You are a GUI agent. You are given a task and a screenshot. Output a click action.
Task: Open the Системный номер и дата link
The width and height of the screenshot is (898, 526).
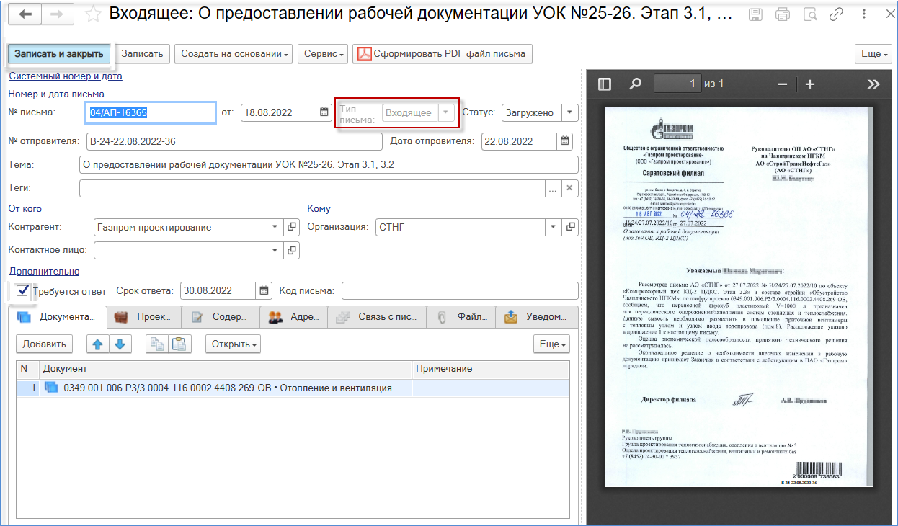pyautogui.click(x=65, y=76)
